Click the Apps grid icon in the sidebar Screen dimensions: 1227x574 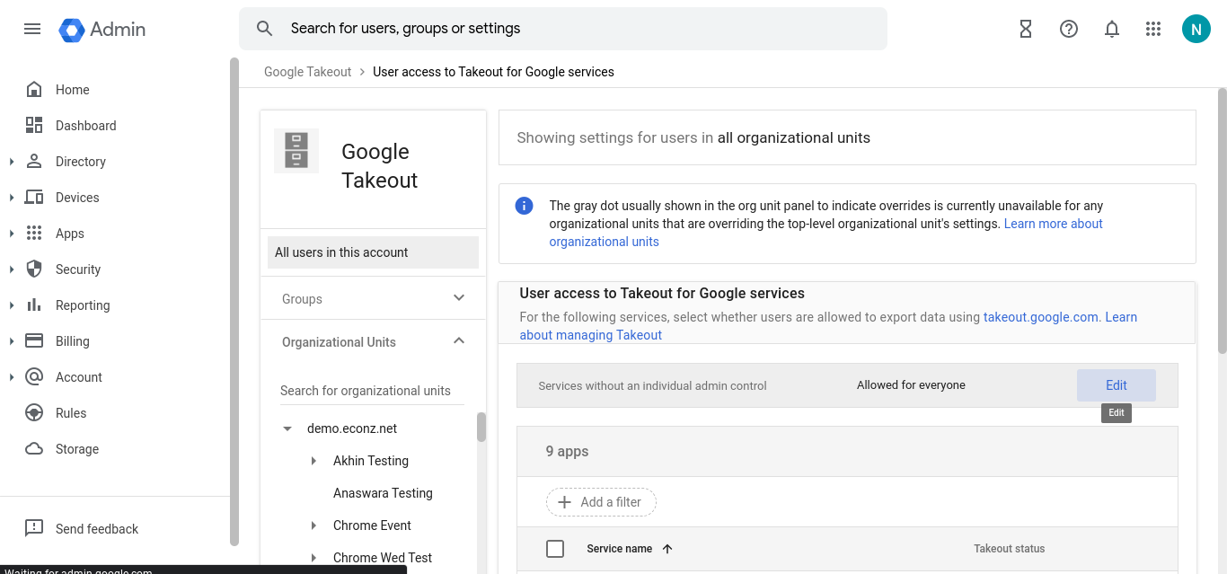(34, 234)
